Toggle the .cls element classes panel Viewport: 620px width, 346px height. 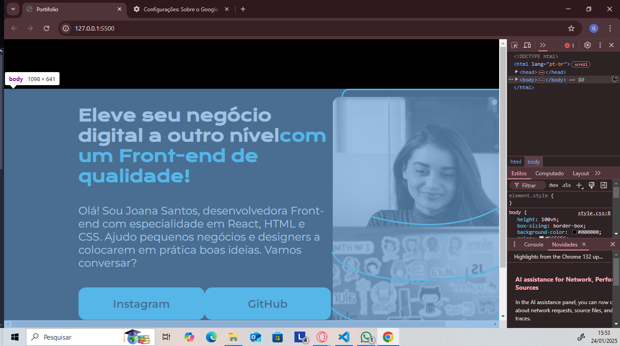point(566,185)
